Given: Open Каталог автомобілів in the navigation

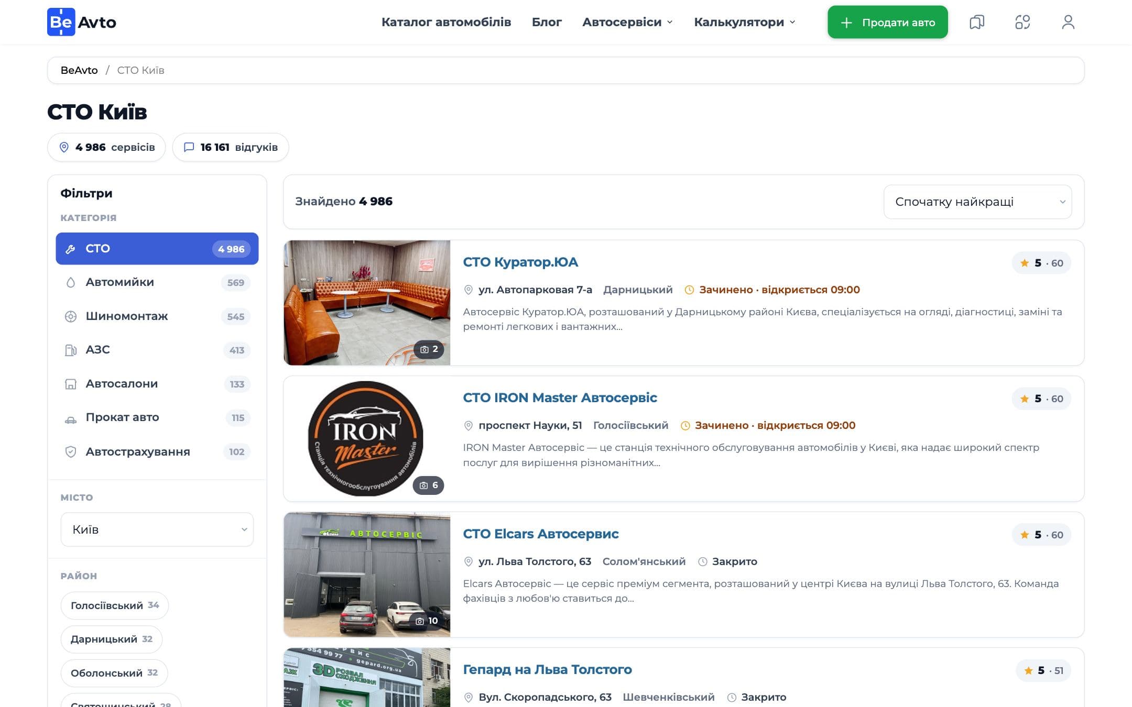Looking at the screenshot, I should 446,22.
